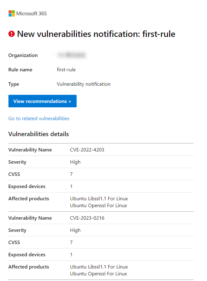This screenshot has width=207, height=281.
Task: Click the notification title first-rule heading
Action: pyautogui.click(x=96, y=34)
